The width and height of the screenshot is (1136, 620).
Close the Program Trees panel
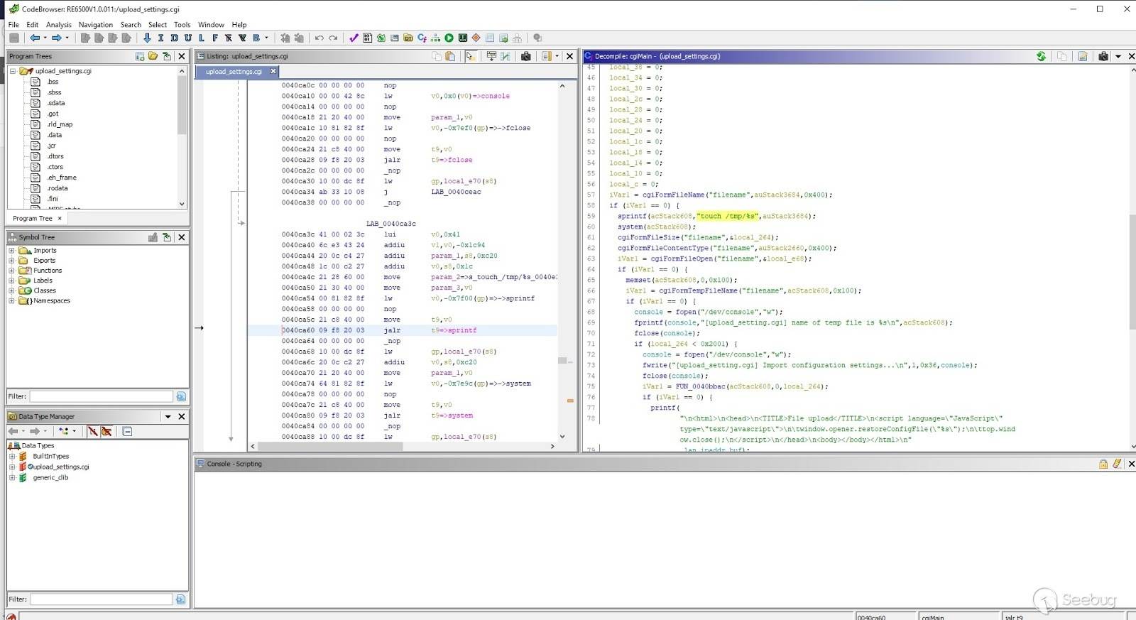pyautogui.click(x=182, y=56)
